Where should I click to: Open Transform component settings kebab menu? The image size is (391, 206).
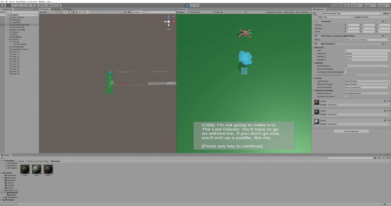(x=389, y=21)
